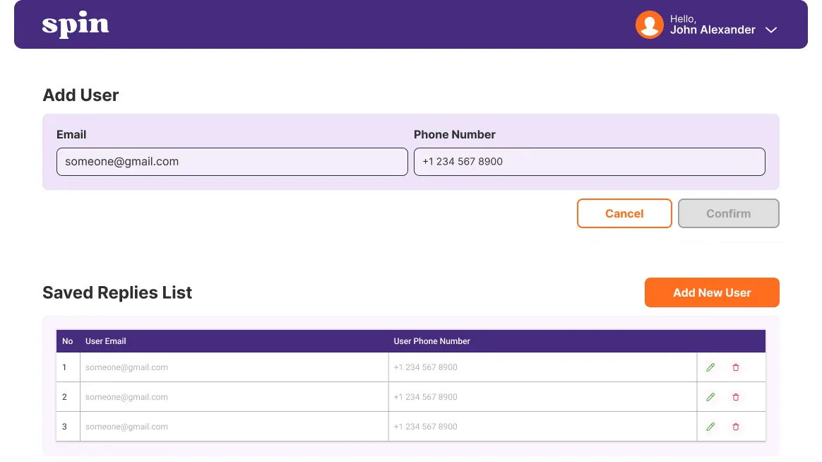The image size is (822, 462).
Task: Click the John Alexander name text
Action: (713, 30)
